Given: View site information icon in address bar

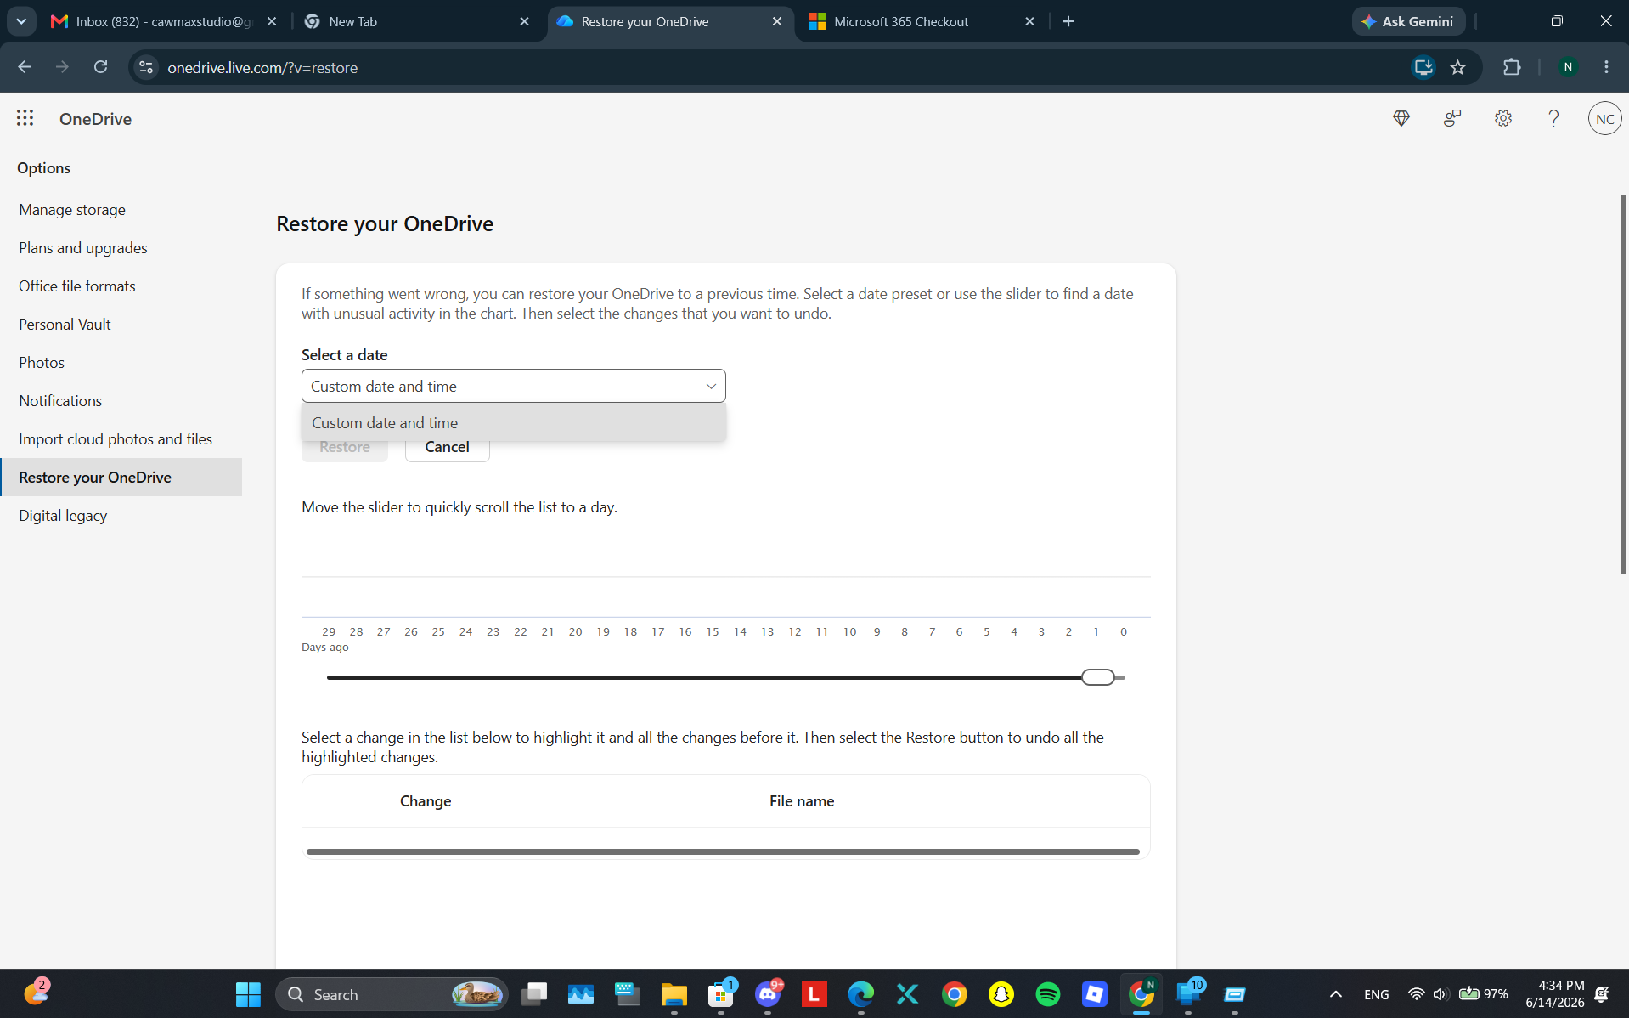Looking at the screenshot, I should tap(146, 67).
